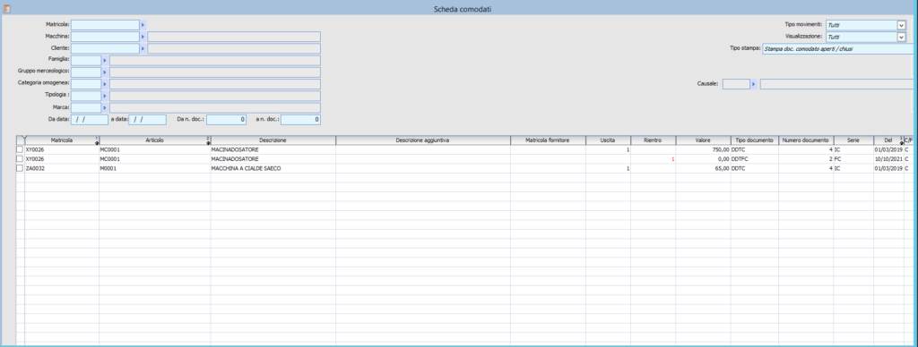
Task: Select the Valore column header
Action: pos(703,140)
